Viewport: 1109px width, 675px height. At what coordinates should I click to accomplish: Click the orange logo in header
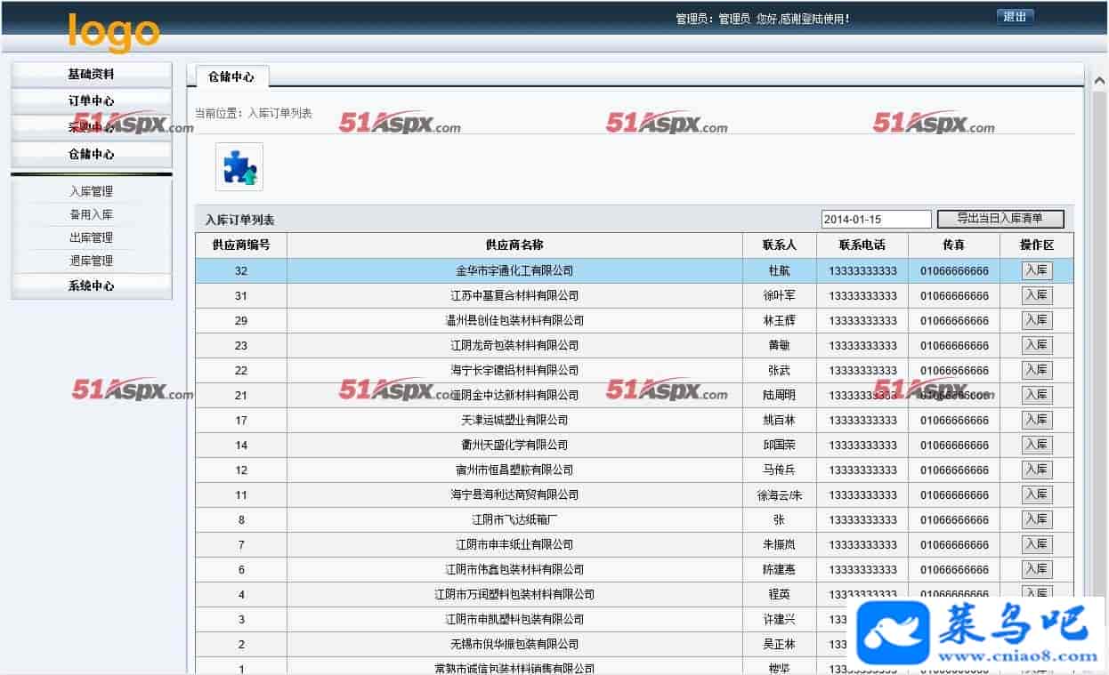(x=114, y=32)
